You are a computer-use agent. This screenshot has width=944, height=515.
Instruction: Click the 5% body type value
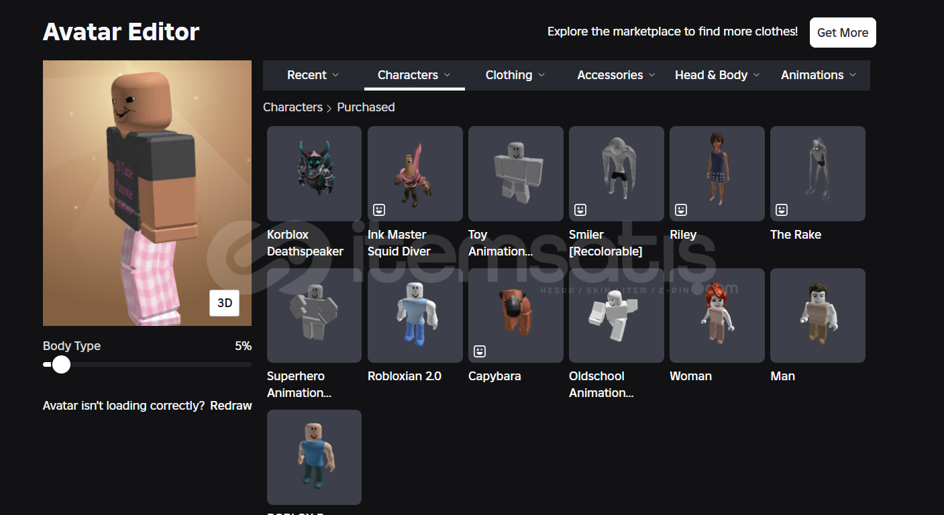(x=243, y=346)
